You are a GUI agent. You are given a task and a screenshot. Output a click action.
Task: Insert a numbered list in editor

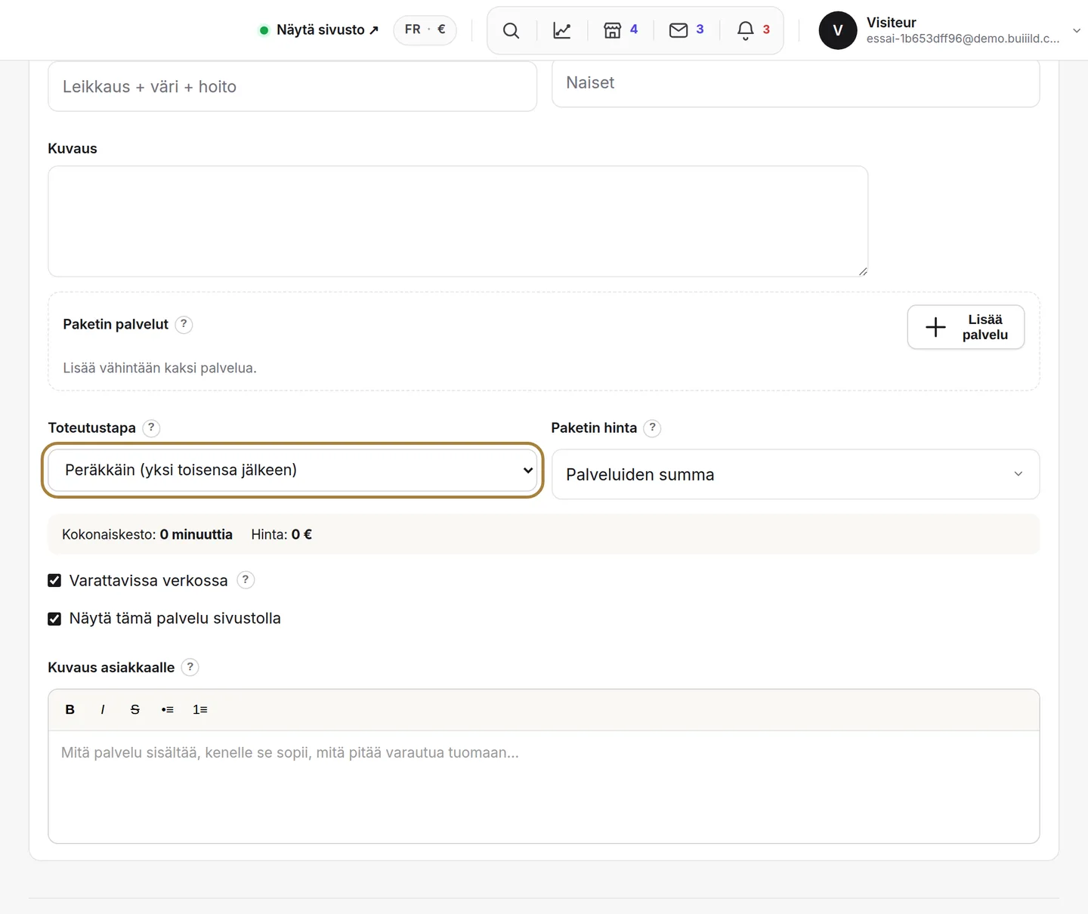pos(200,709)
